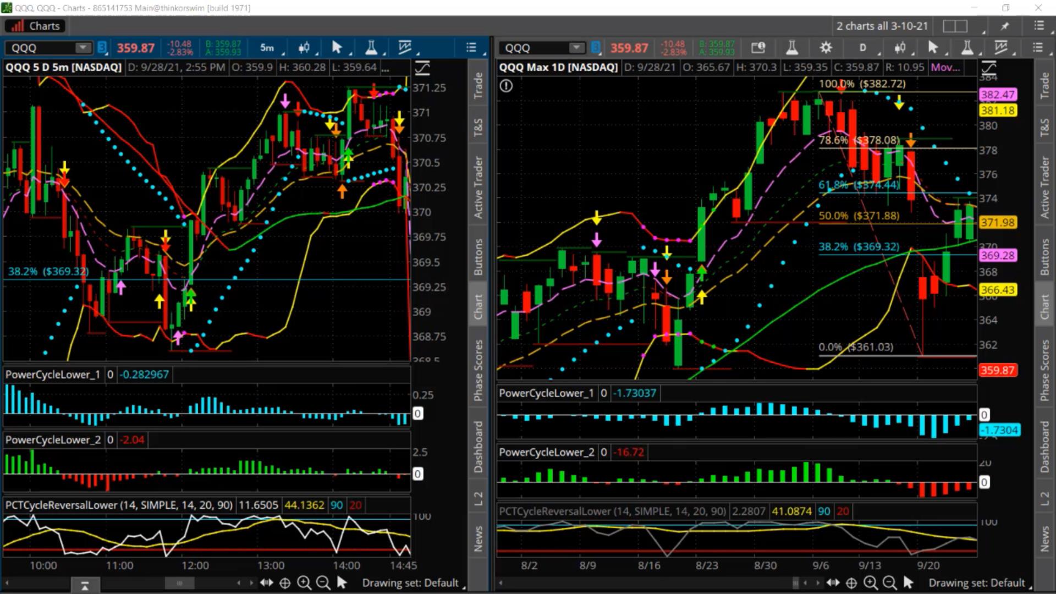Click right chart pan crosshair icon
Image resolution: width=1056 pixels, height=594 pixels.
tap(851, 583)
